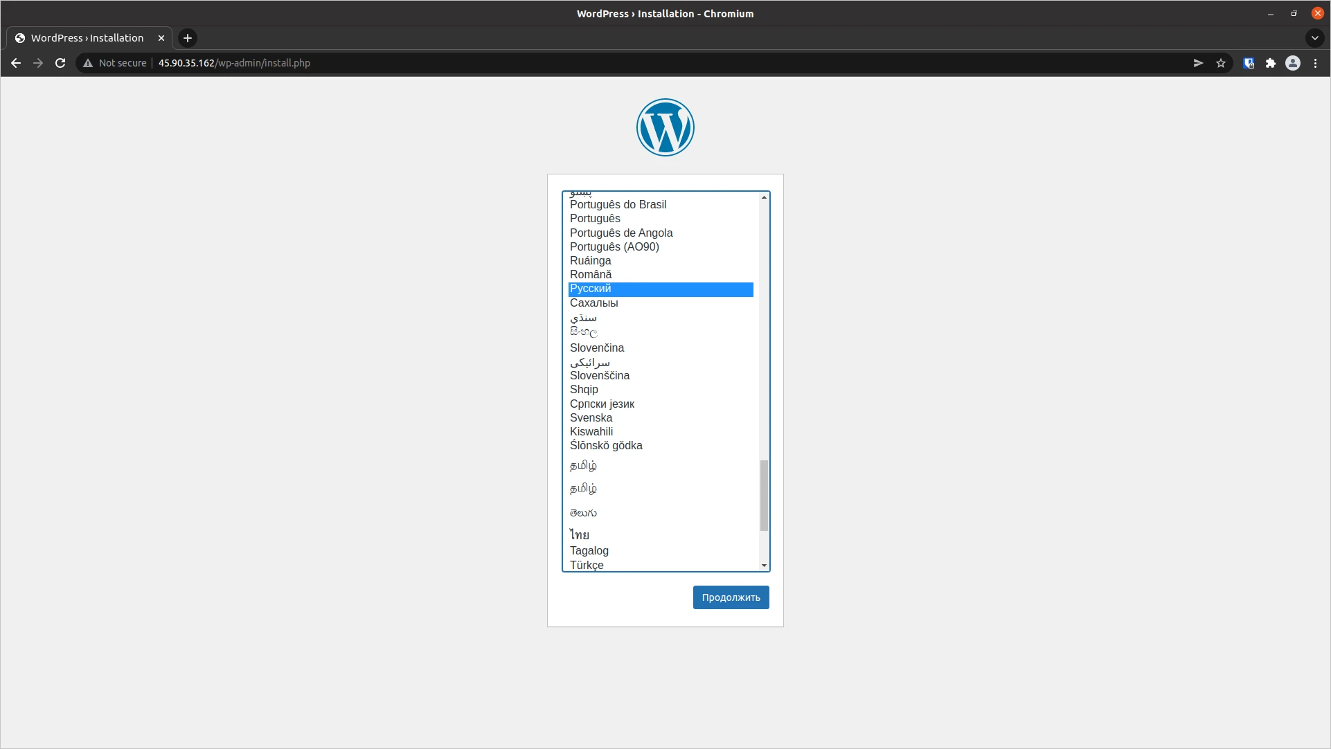Open the blue shield extension icon
Image resolution: width=1331 pixels, height=749 pixels.
click(x=1249, y=63)
